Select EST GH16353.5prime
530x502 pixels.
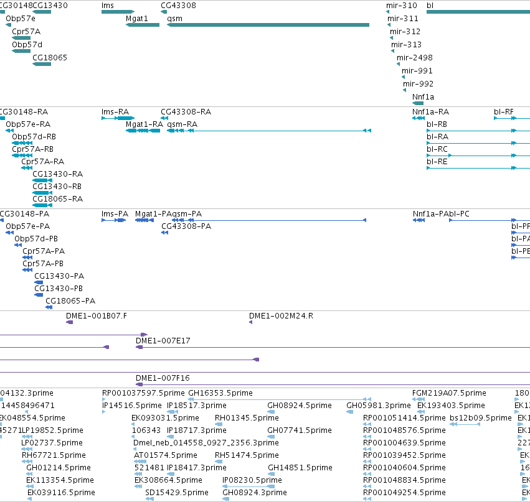[x=220, y=393]
